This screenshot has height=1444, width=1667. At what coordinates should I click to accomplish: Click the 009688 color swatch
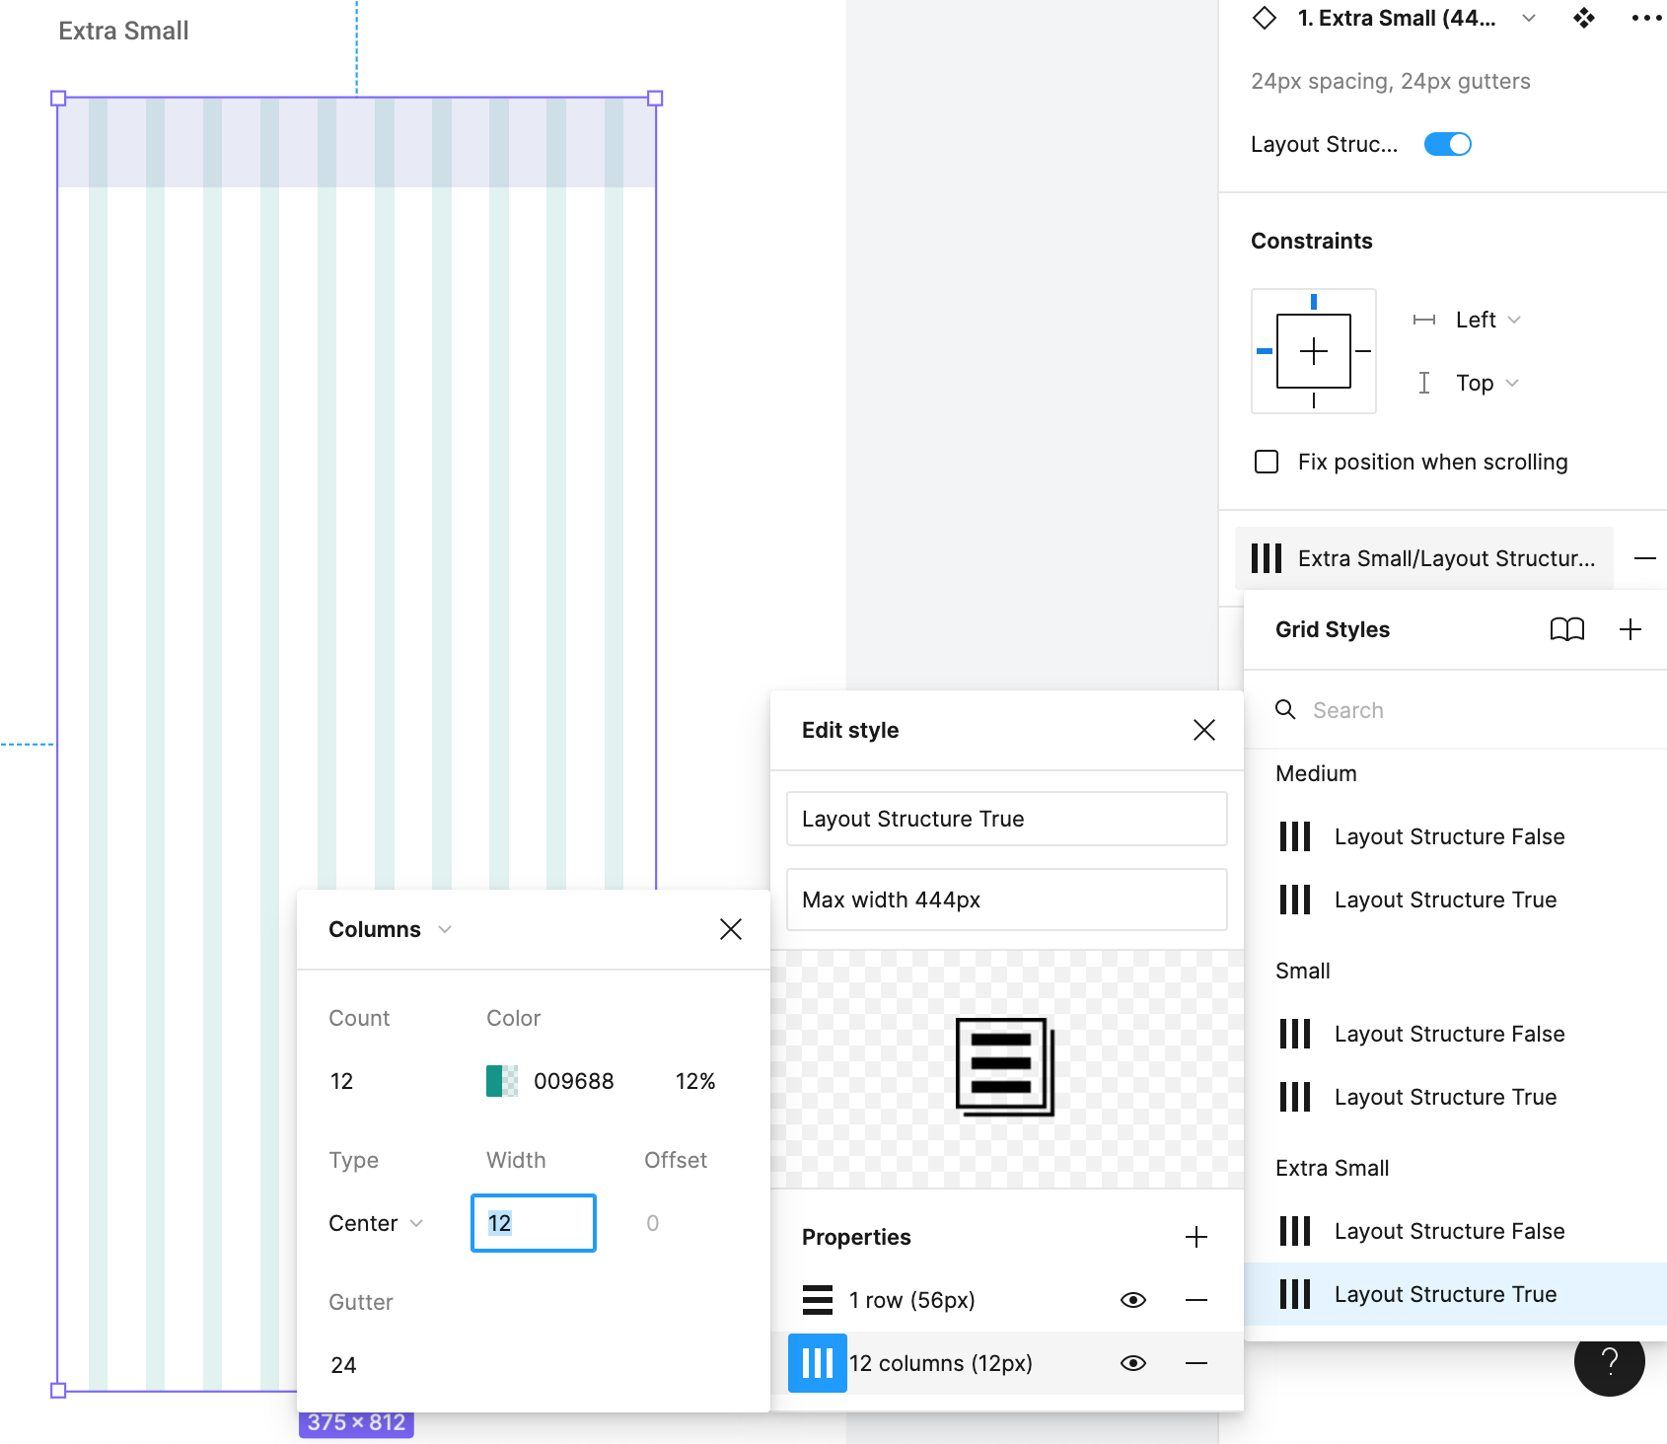pyautogui.click(x=502, y=1080)
